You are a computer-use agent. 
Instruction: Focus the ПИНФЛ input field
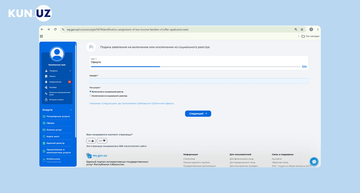tap(199, 81)
